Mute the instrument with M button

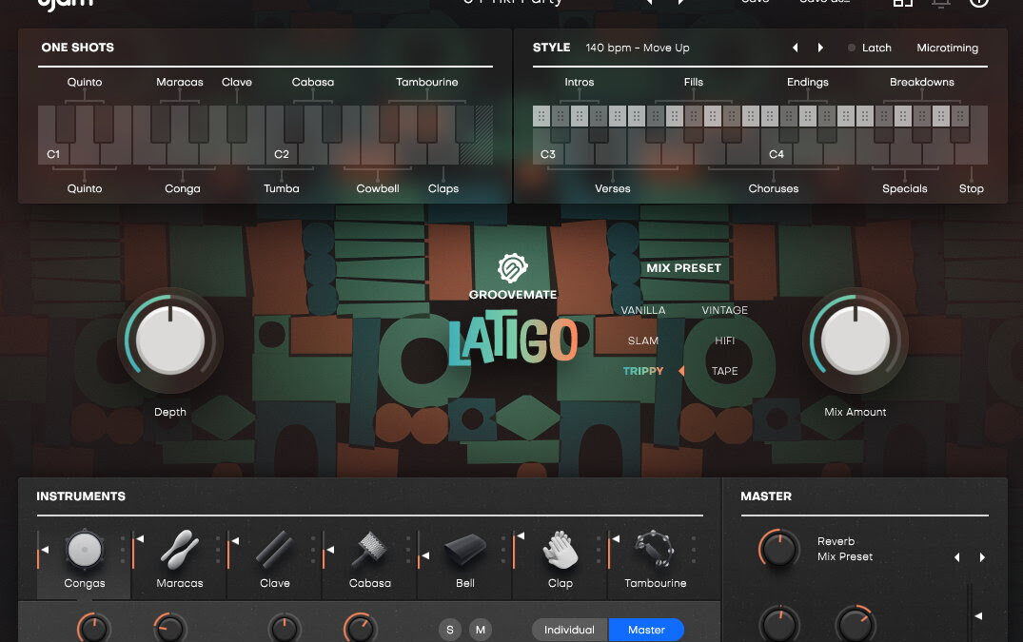click(481, 630)
